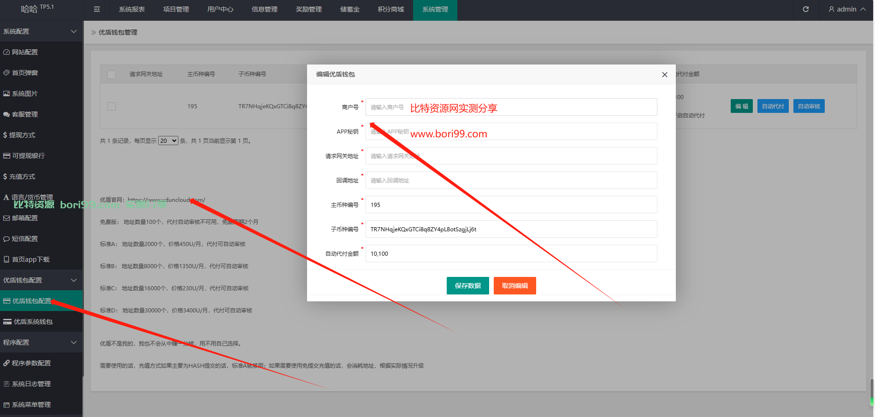
Task: Click the 保存数据 button
Action: tap(468, 286)
